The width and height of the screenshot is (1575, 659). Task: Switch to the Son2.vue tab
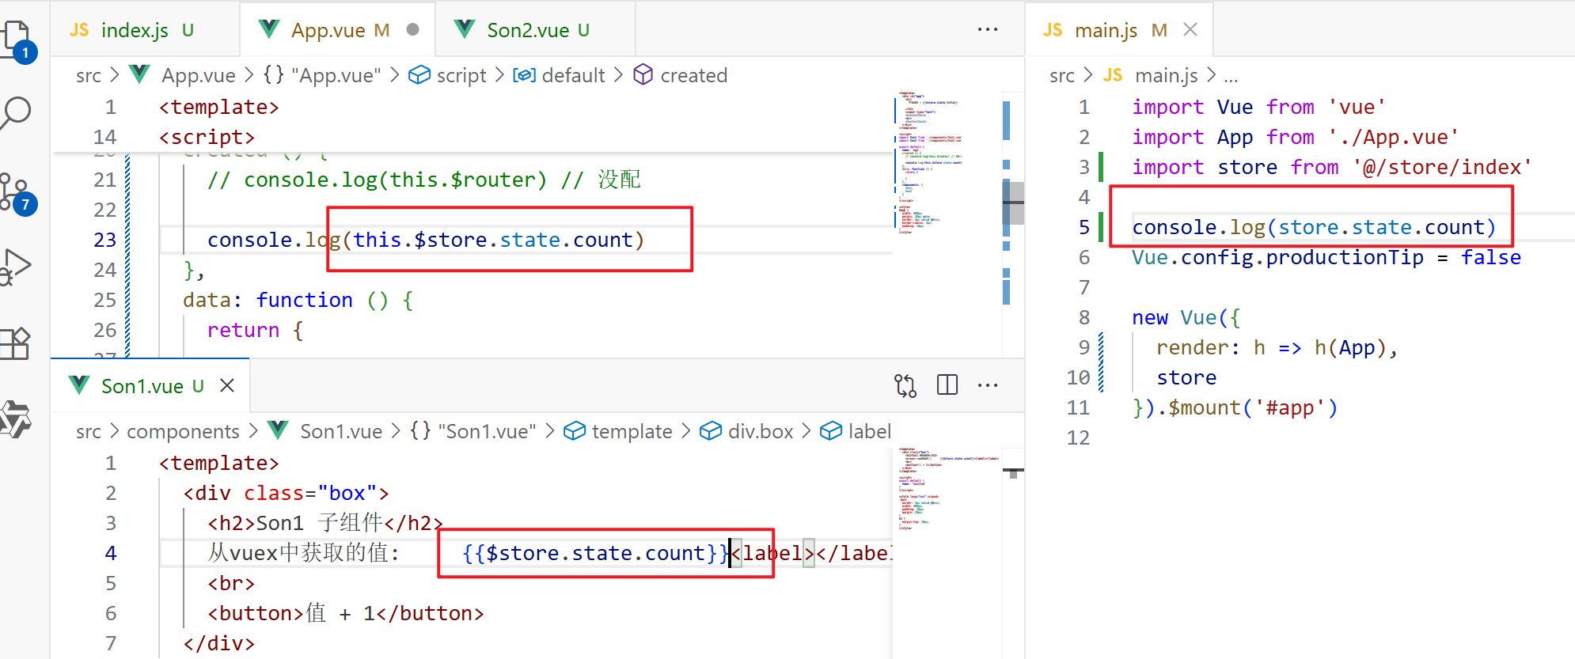(528, 30)
